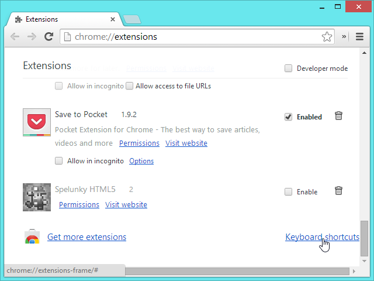The height and width of the screenshot is (281, 374).
Task: Show hidden toolbar extensions via chevron
Action: (x=344, y=36)
